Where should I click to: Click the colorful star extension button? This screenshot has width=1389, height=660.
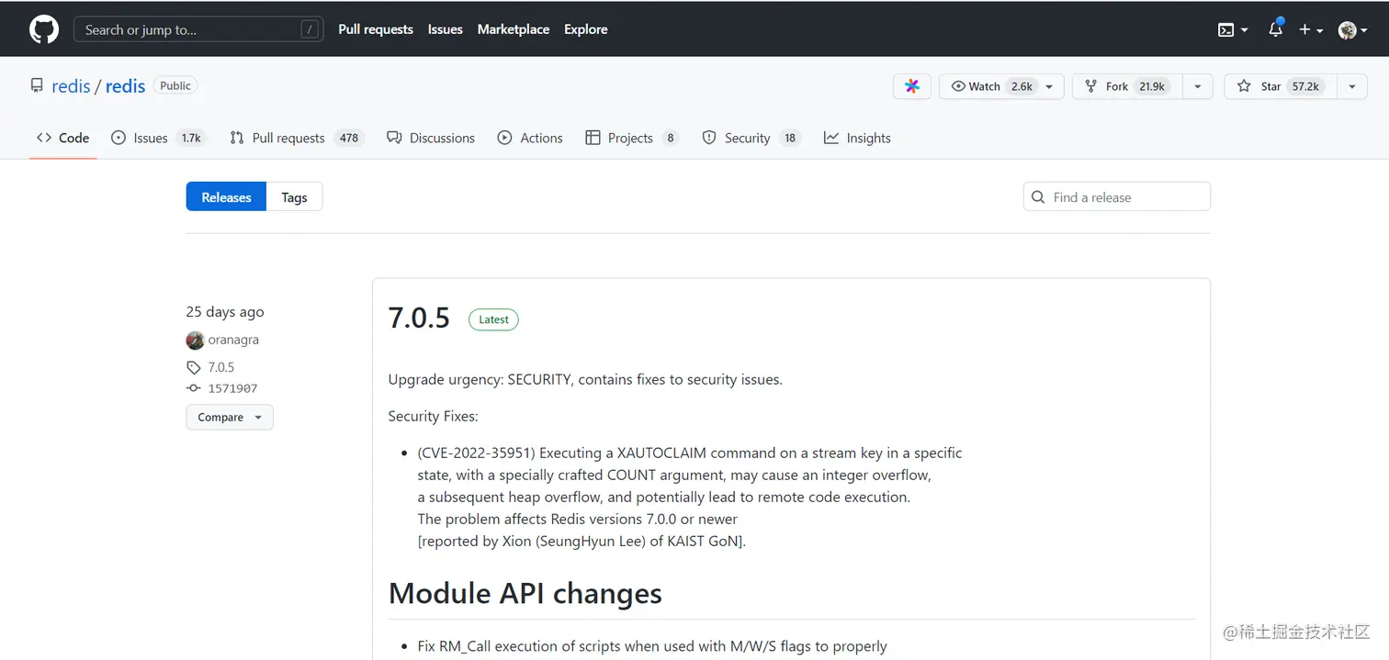(x=912, y=86)
